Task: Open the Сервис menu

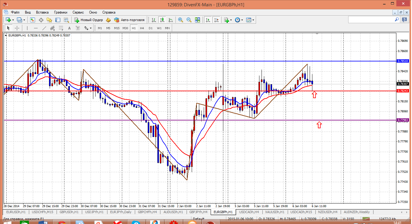Action: point(78,12)
